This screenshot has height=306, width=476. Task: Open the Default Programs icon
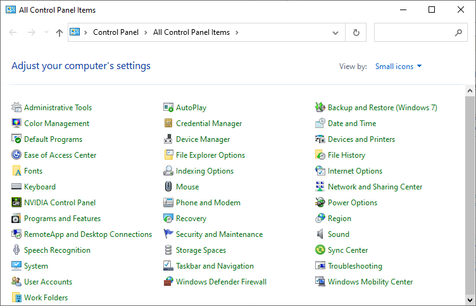(x=16, y=139)
